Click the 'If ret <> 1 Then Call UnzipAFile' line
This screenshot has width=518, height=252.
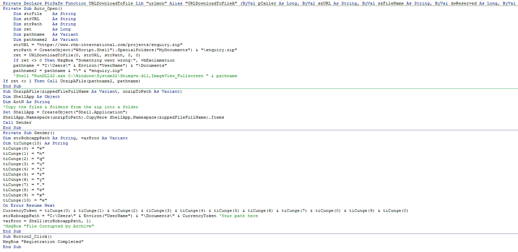click(72, 81)
